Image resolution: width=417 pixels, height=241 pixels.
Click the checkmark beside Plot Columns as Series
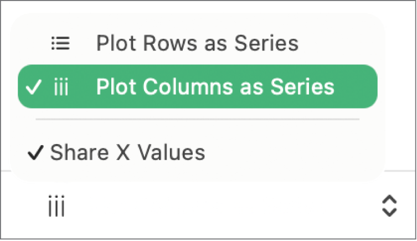(34, 87)
